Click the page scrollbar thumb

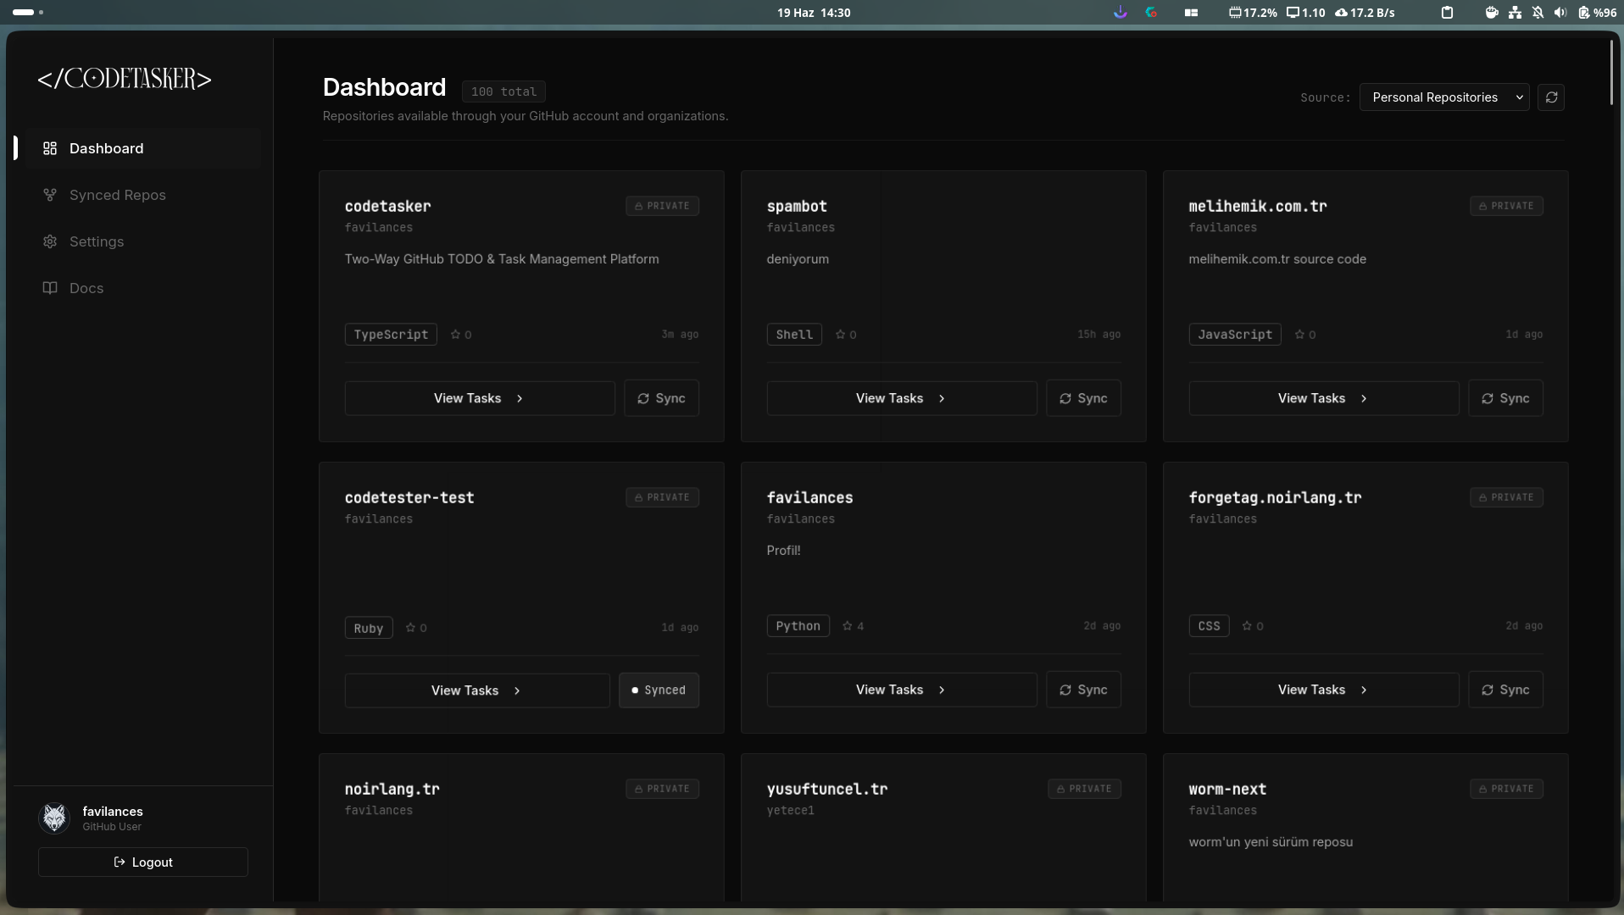point(1611,72)
